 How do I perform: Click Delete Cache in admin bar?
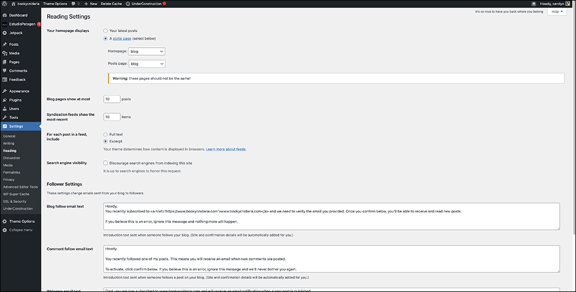111,3
